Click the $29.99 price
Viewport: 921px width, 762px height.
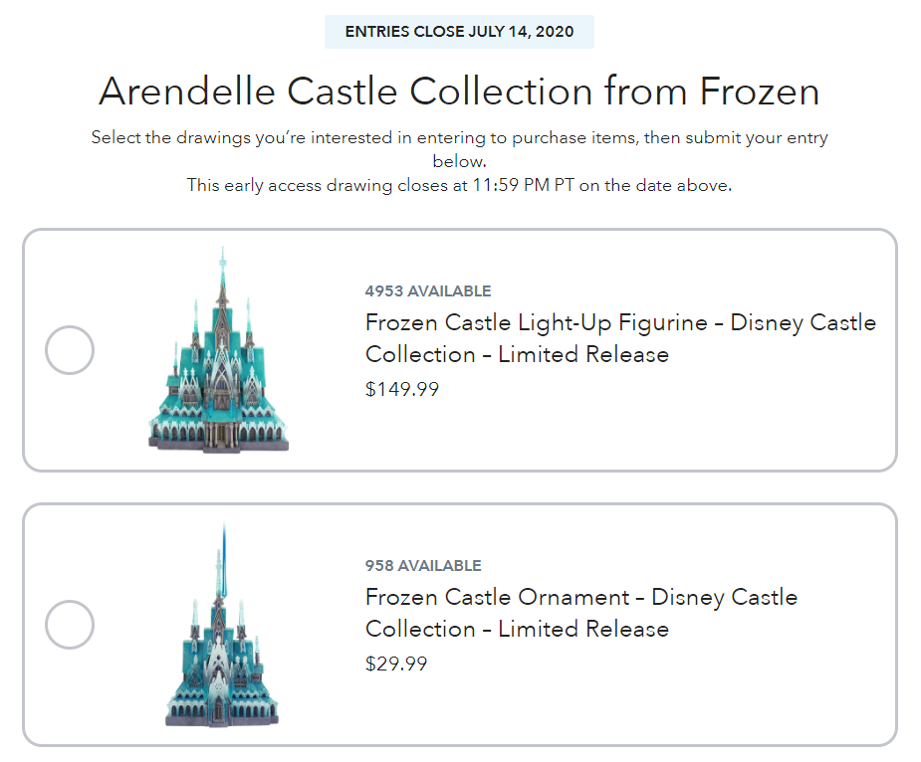(396, 664)
